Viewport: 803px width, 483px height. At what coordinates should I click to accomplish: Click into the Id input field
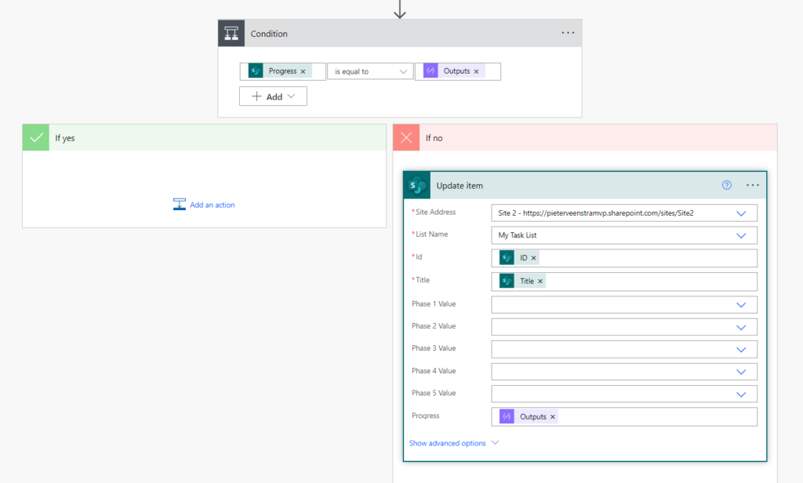tap(623, 258)
